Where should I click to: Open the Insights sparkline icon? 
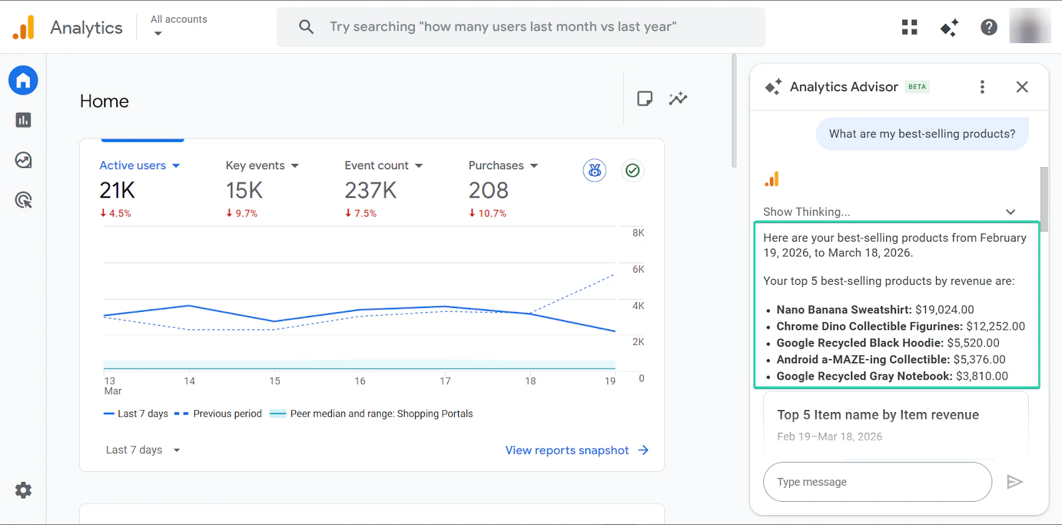tap(678, 99)
